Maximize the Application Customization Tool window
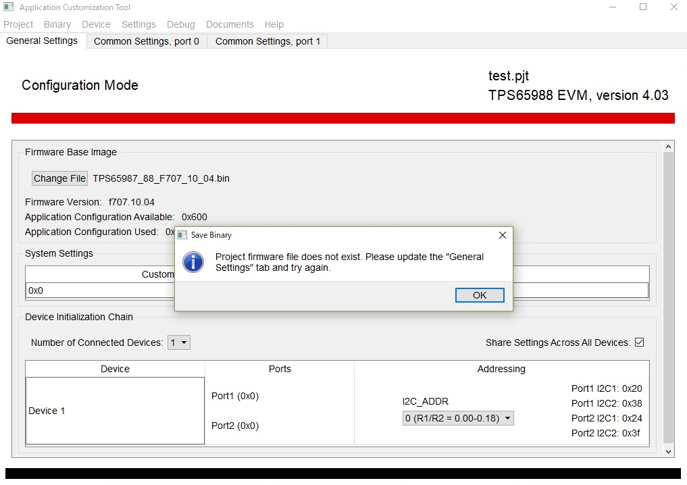This screenshot has width=687, height=485. coord(643,7)
